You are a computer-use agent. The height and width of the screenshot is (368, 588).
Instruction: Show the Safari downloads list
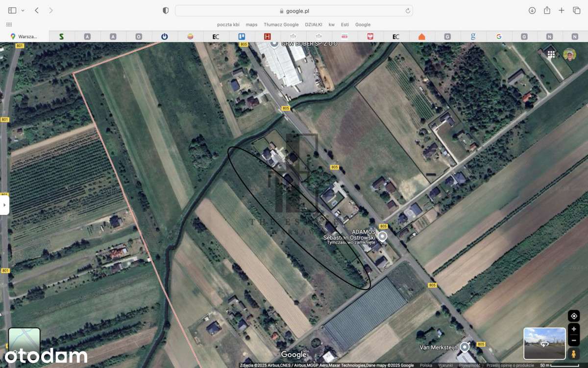(532, 10)
